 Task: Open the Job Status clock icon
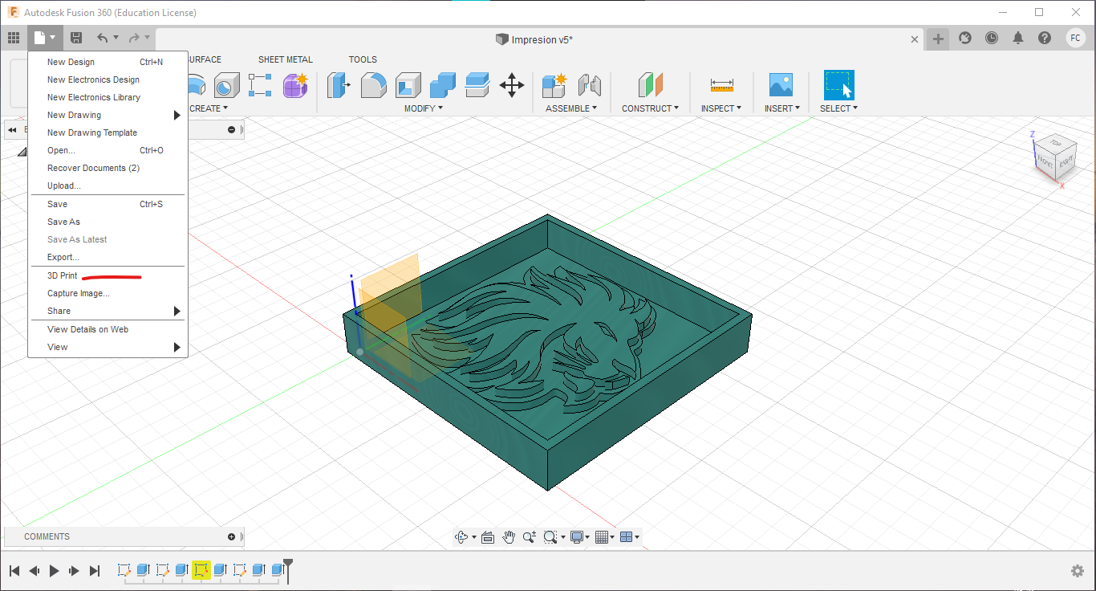pos(992,38)
